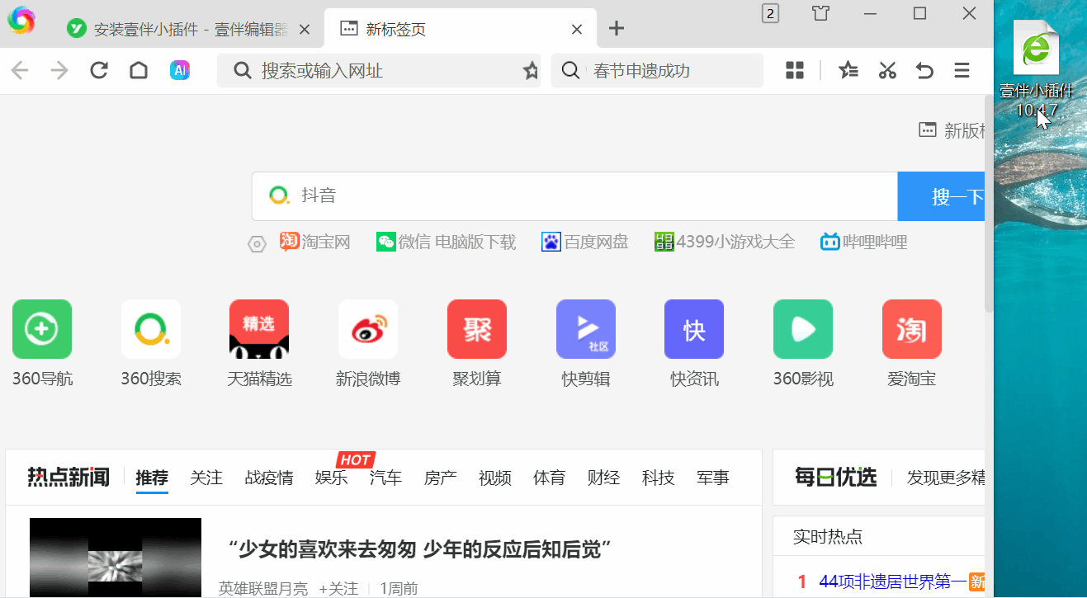Open the hexagon settings icon beside 淘宝网
1087x598 pixels.
258,244
